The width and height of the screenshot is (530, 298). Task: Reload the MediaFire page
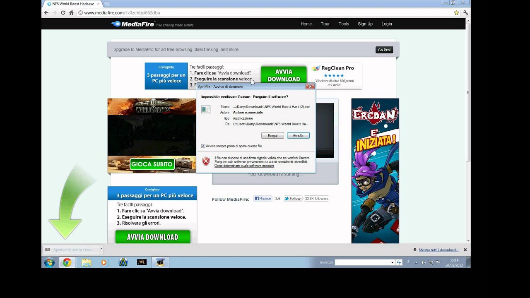[x=63, y=13]
